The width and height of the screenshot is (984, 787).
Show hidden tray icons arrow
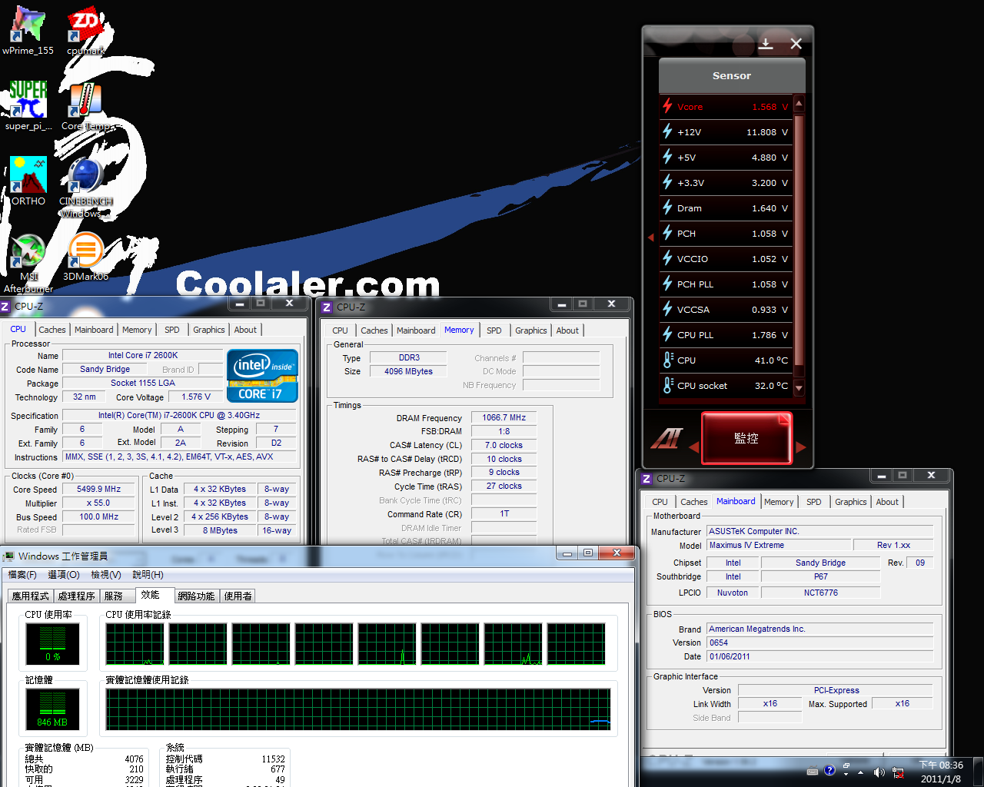(x=860, y=772)
